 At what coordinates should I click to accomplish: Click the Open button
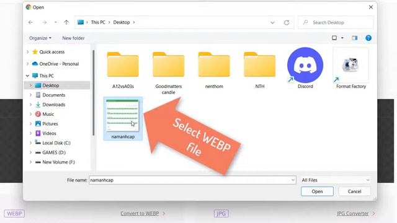[x=317, y=191]
